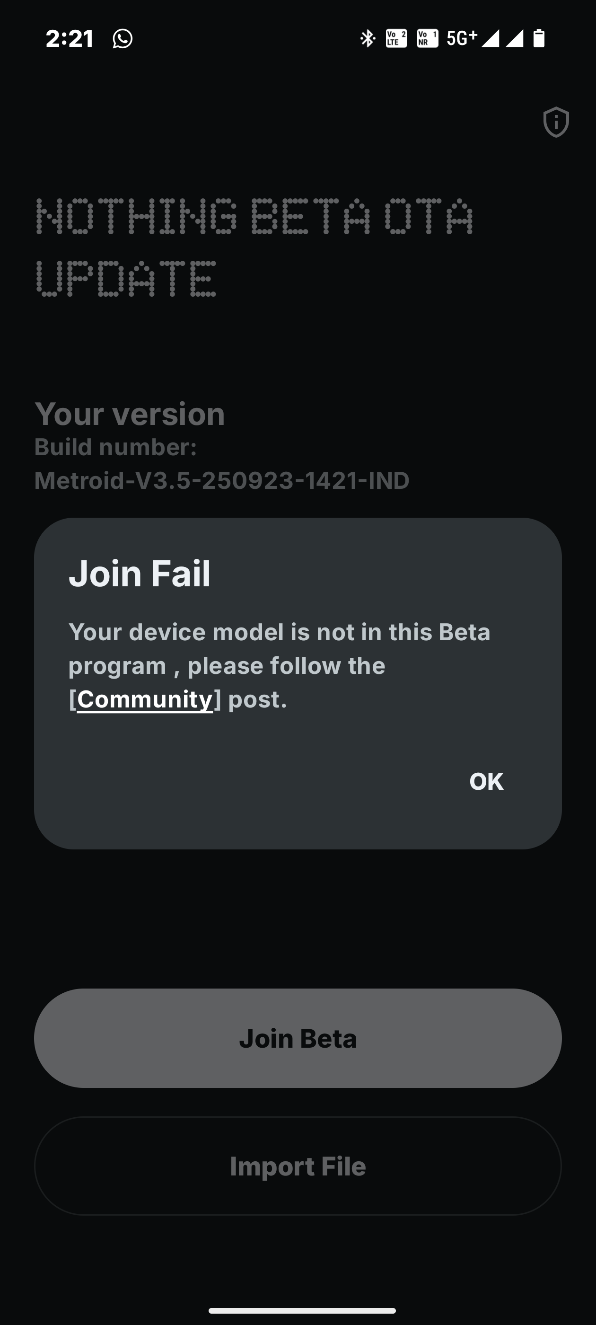
Task: Tap the 5G+ network indicator
Action: click(461, 37)
